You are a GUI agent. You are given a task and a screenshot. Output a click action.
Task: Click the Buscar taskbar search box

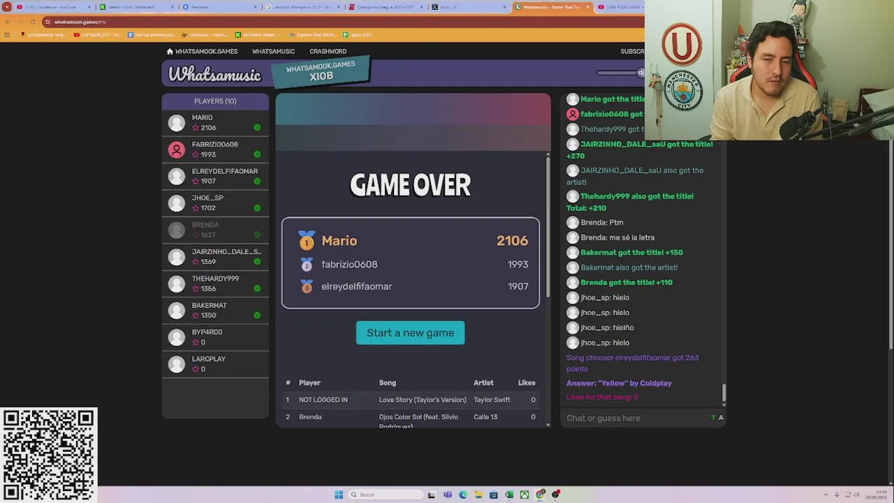[x=386, y=495]
